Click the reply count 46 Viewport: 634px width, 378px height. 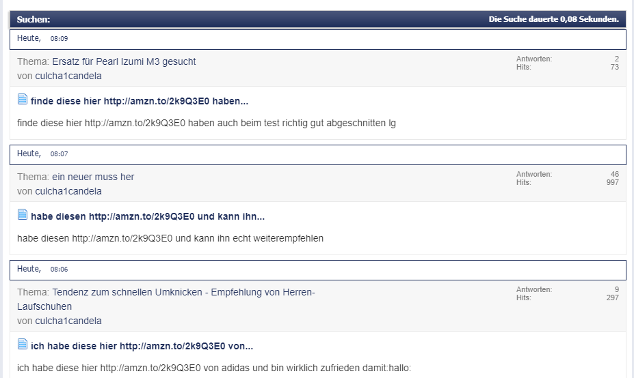pos(614,174)
